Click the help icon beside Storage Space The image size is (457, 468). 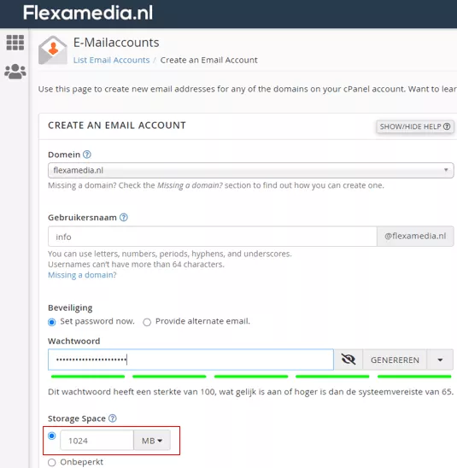click(x=113, y=418)
